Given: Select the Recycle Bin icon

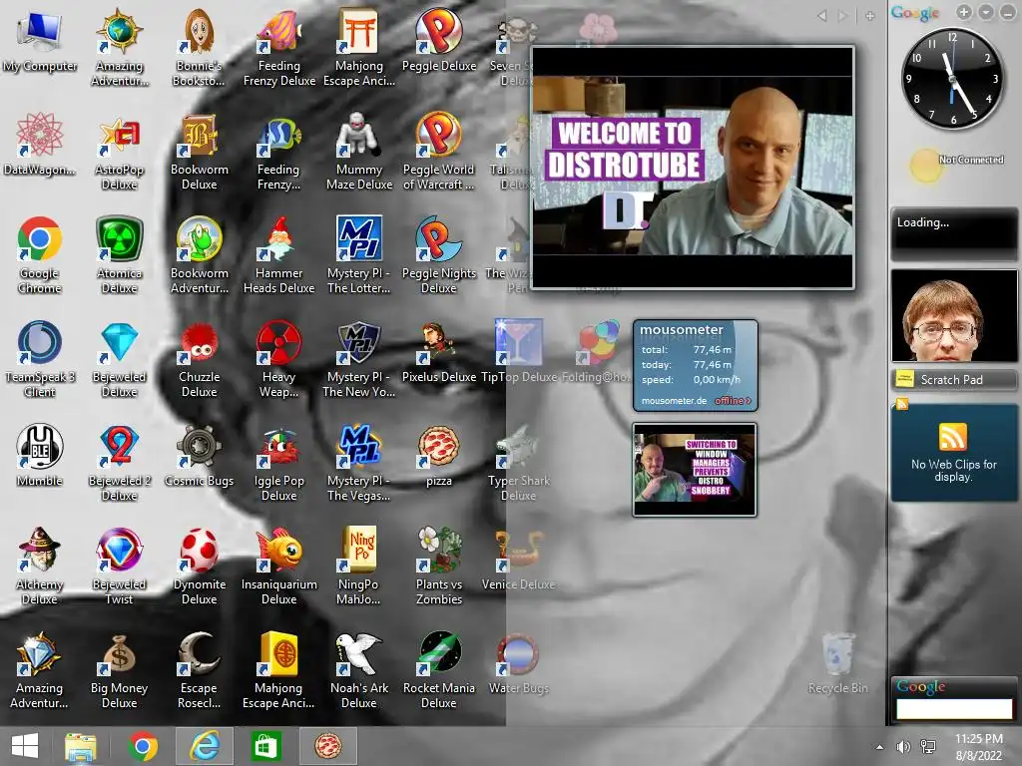Looking at the screenshot, I should click(x=837, y=653).
